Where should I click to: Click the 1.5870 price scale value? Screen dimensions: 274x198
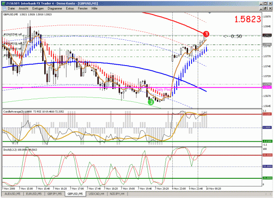coord(267,17)
